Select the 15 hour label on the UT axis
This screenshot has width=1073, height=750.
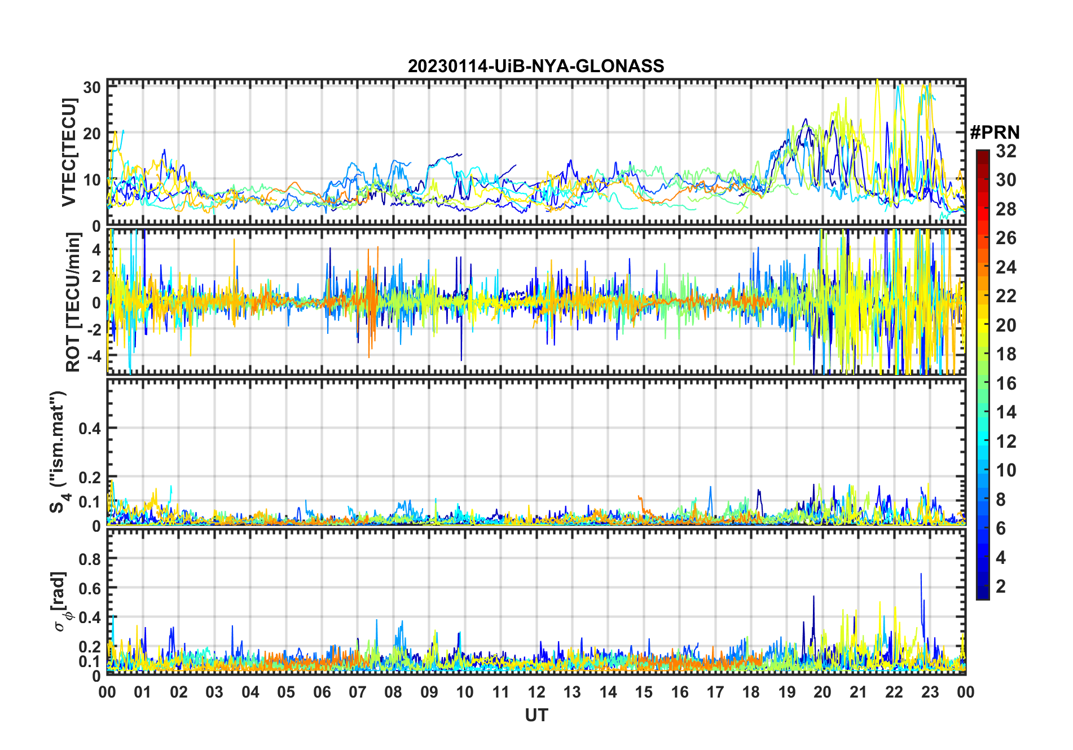tap(644, 692)
